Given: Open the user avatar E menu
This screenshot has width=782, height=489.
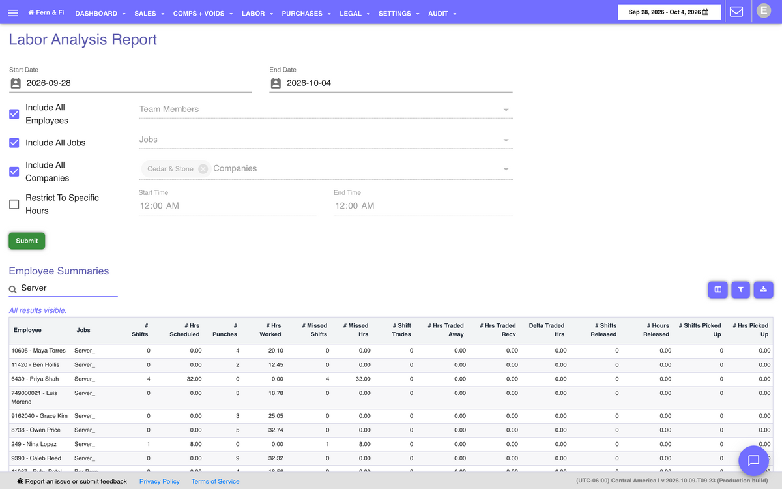Looking at the screenshot, I should [x=763, y=10].
